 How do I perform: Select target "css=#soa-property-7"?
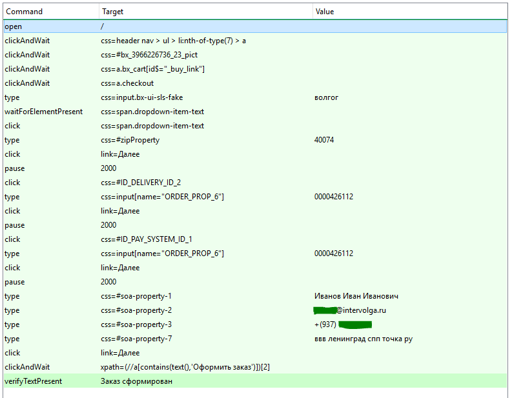136,339
